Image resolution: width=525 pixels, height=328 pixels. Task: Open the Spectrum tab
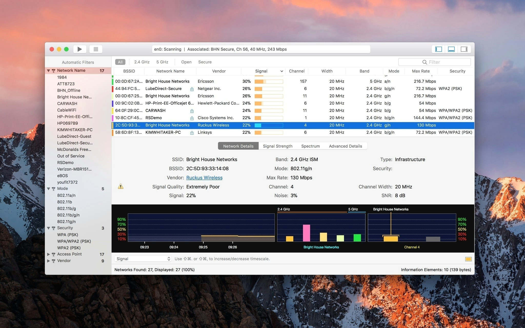tap(310, 146)
